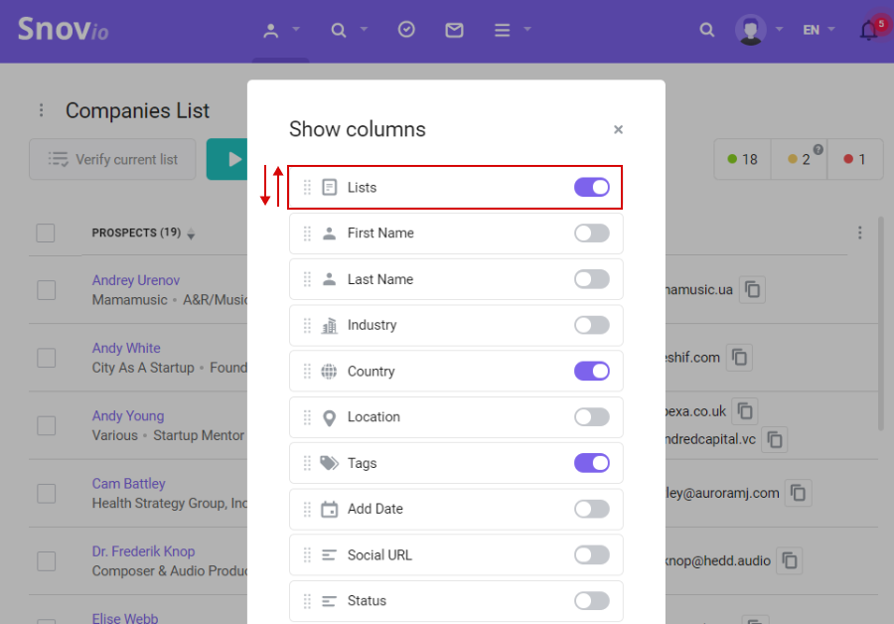
Task: Click the help question mark badge
Action: (x=819, y=149)
